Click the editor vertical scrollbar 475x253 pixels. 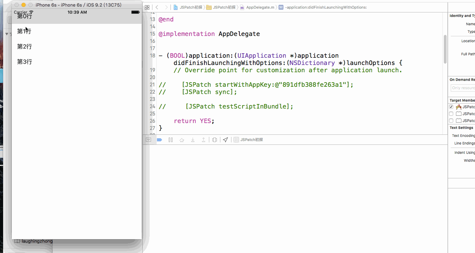click(x=445, y=49)
